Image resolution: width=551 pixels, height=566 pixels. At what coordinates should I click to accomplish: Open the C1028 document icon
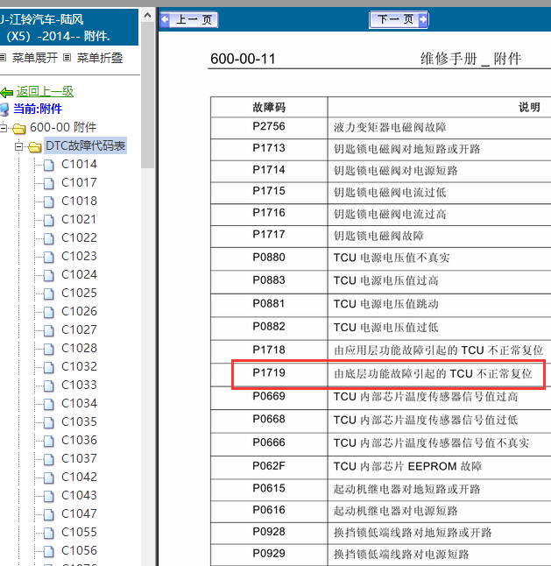coord(49,349)
